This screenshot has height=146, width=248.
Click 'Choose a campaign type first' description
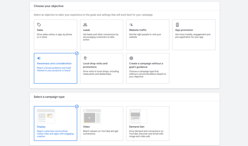point(148,74)
